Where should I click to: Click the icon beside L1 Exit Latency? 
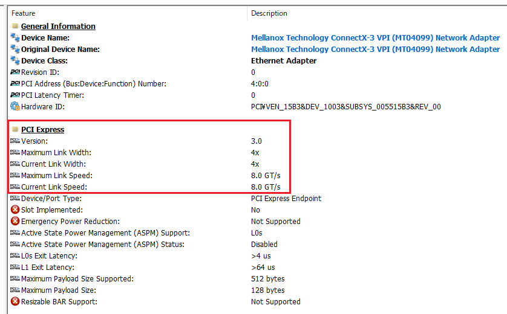pyautogui.click(x=15, y=267)
